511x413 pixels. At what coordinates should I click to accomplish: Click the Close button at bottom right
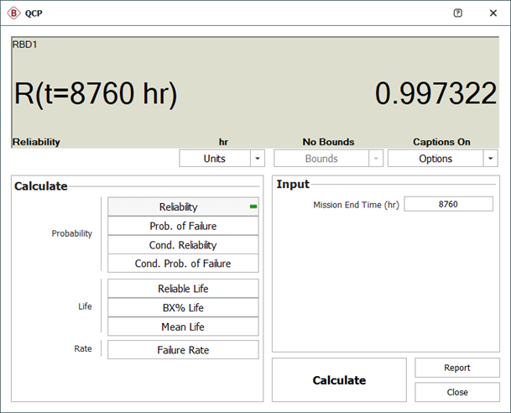click(x=457, y=392)
